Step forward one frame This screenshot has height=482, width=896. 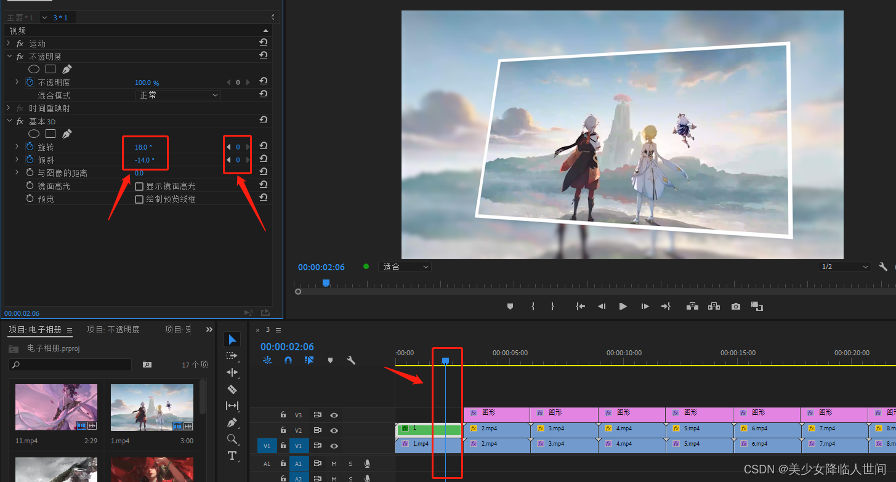point(645,306)
